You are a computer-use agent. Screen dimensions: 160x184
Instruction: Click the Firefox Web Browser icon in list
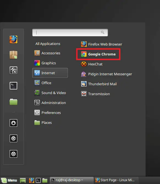84,44
